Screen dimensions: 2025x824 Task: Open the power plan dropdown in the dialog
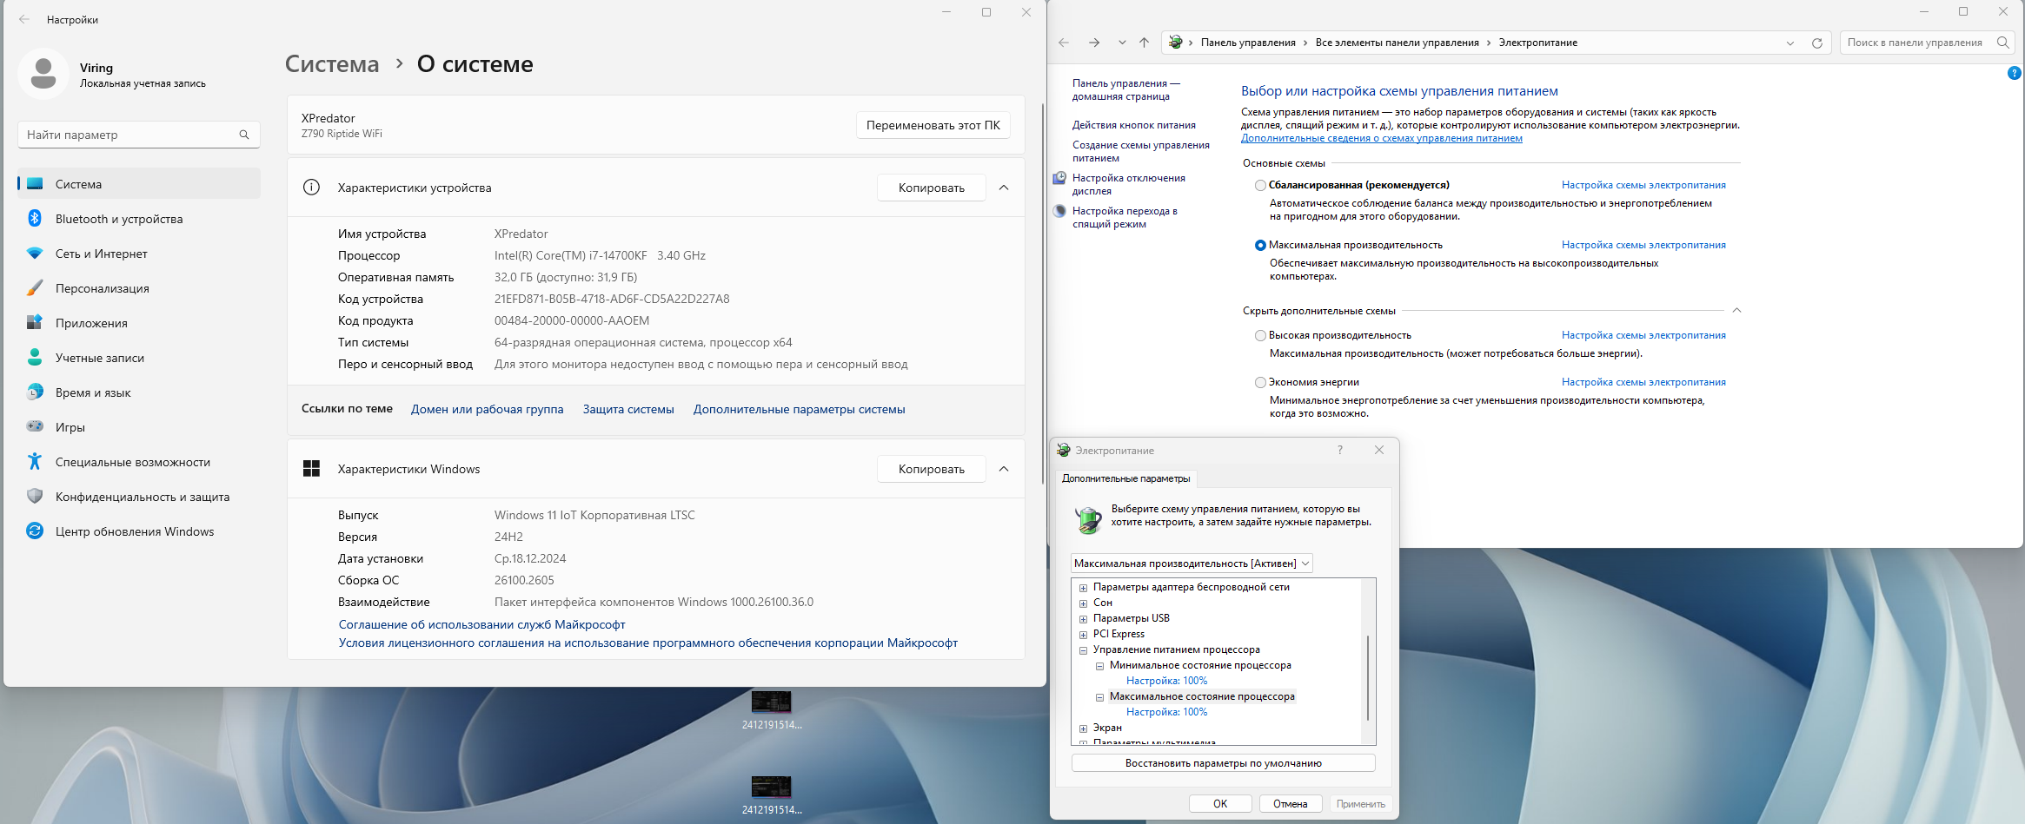(x=1192, y=564)
